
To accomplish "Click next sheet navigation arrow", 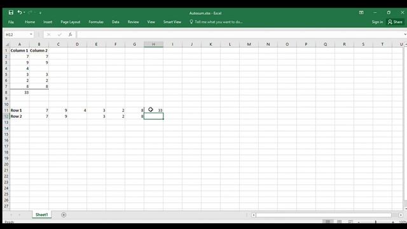I will click(19, 215).
